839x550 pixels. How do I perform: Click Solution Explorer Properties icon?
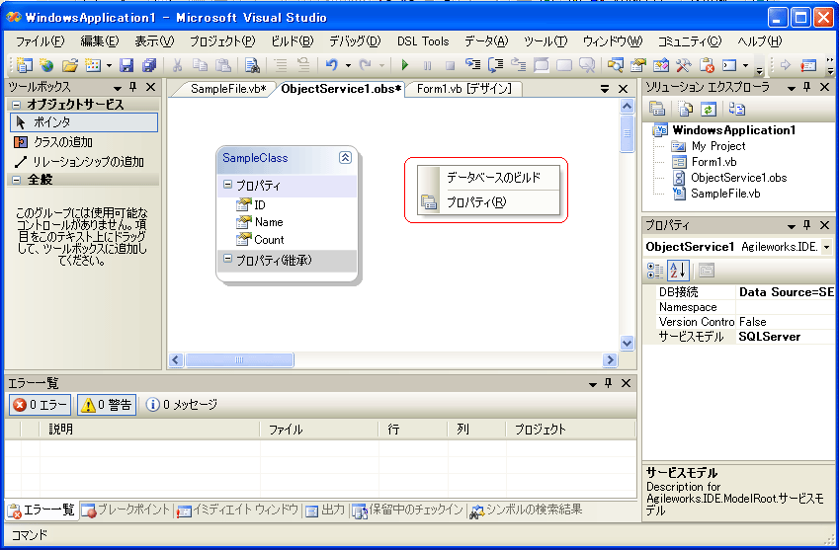pos(657,109)
